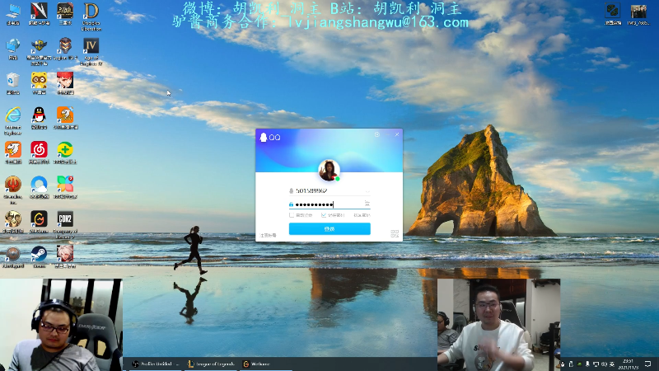Select the Steam desktop shortcut
The image size is (659, 371).
coord(39,256)
